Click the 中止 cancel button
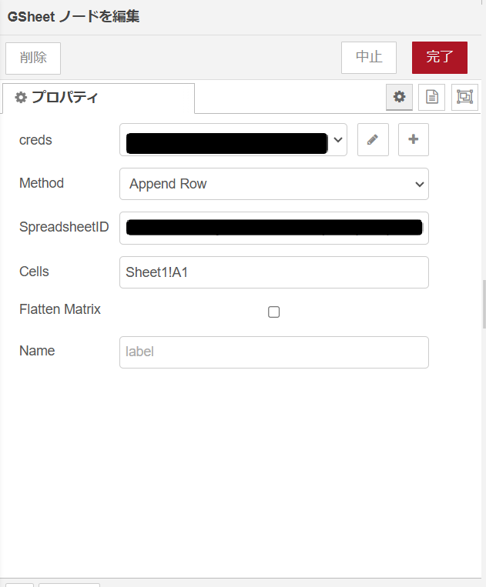 tap(369, 57)
